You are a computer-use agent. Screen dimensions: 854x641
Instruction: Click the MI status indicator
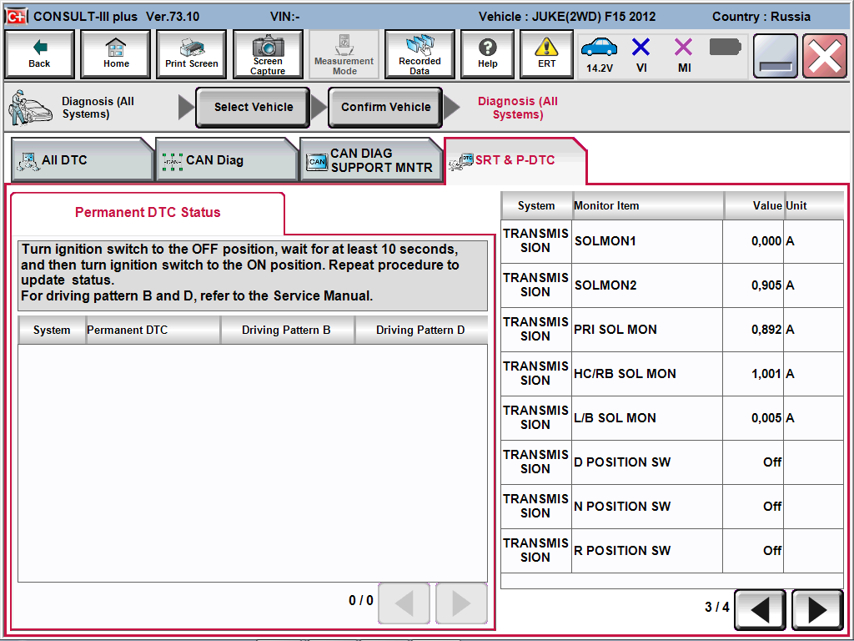tap(684, 55)
